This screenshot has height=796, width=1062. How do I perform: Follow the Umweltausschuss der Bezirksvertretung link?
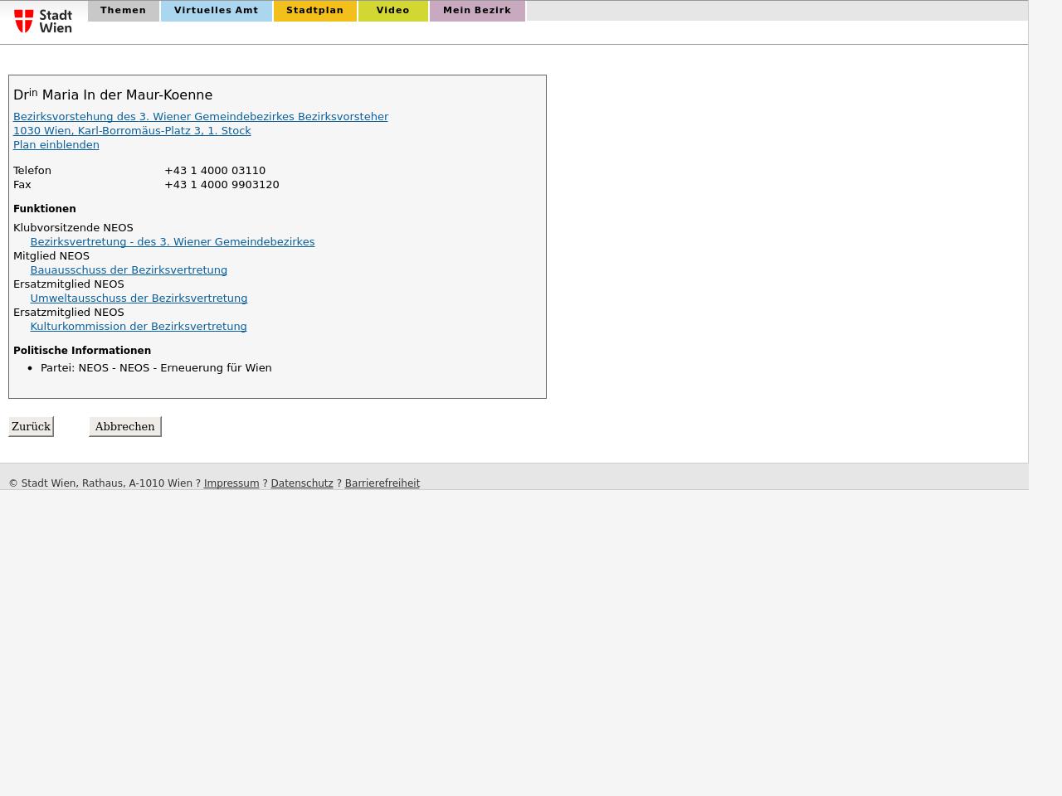click(x=139, y=298)
